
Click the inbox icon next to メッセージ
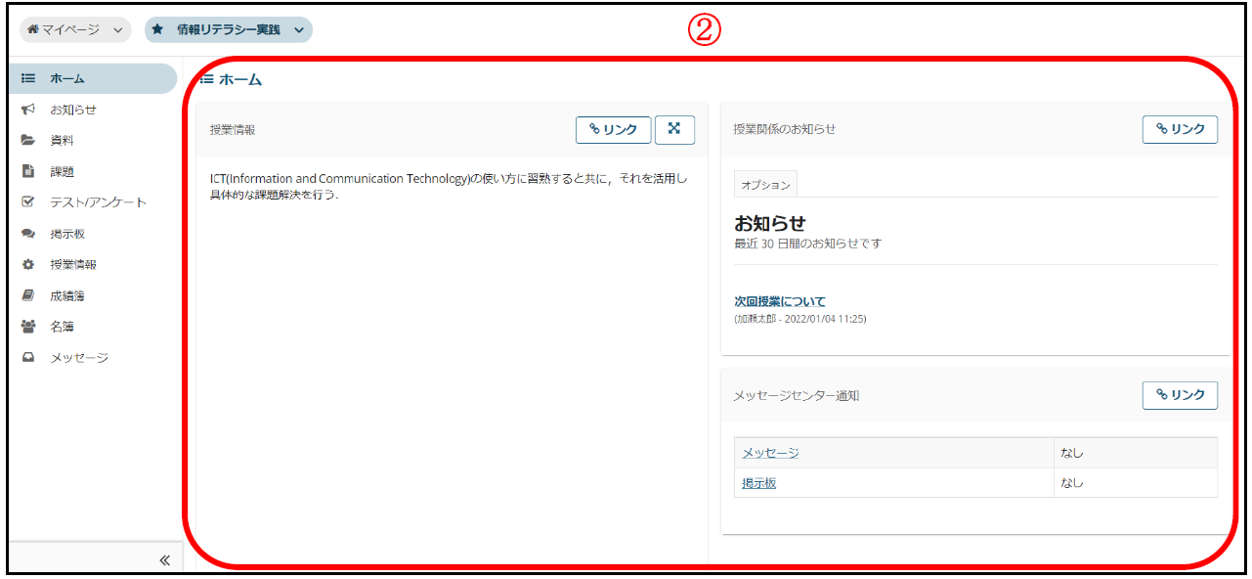(x=28, y=358)
